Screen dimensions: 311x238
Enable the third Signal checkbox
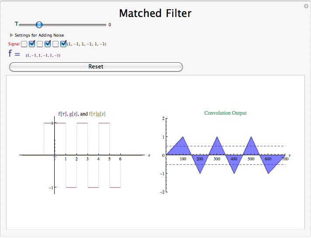[x=40, y=44]
